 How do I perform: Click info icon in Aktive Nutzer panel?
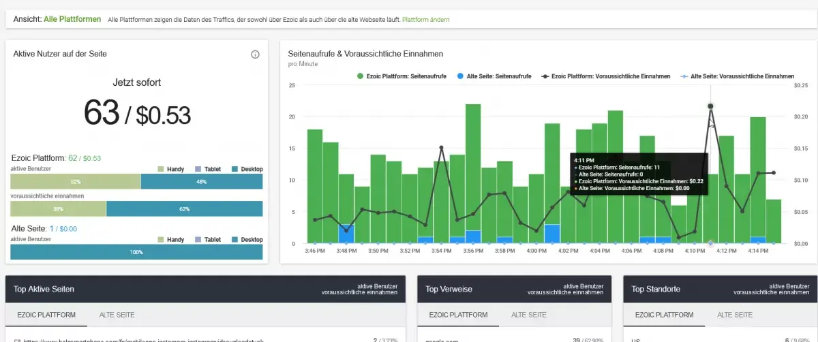point(255,55)
